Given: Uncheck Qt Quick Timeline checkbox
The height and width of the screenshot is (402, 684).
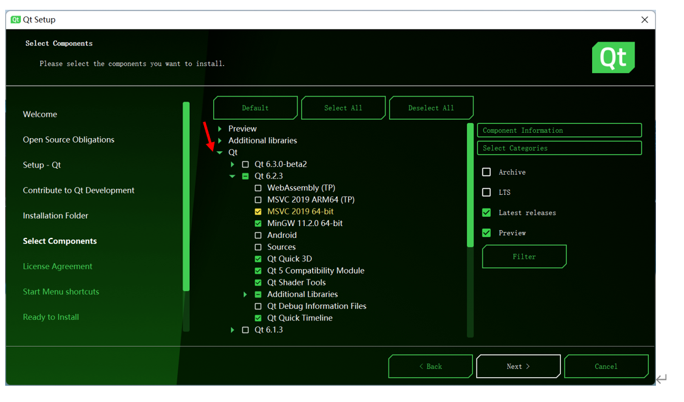Looking at the screenshot, I should click(258, 318).
